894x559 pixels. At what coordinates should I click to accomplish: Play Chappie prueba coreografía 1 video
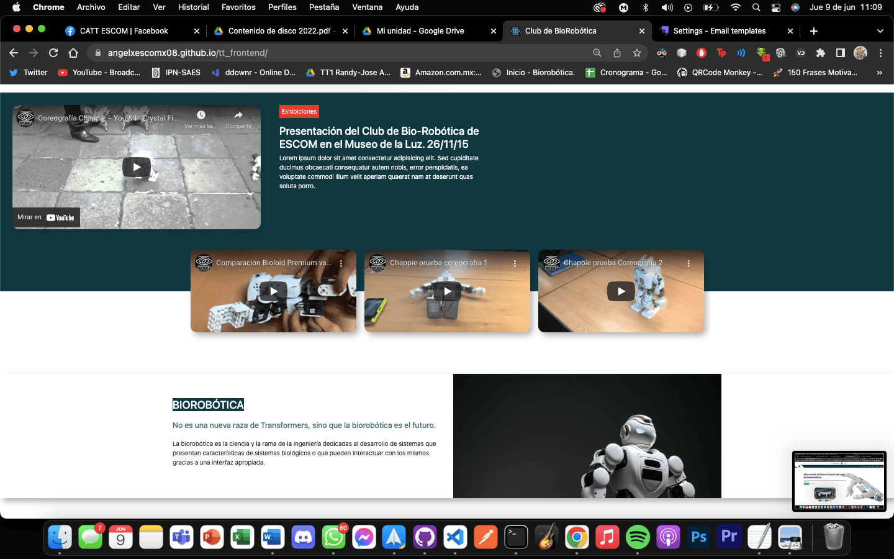pyautogui.click(x=447, y=291)
